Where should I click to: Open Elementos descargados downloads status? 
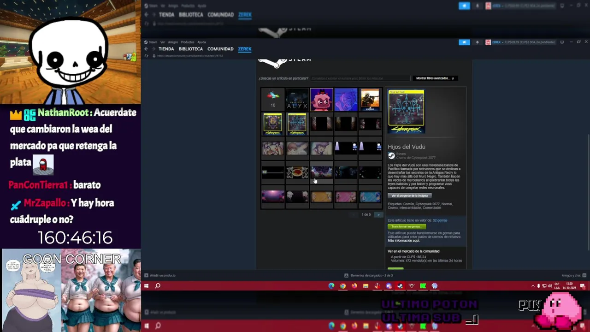[369, 275]
